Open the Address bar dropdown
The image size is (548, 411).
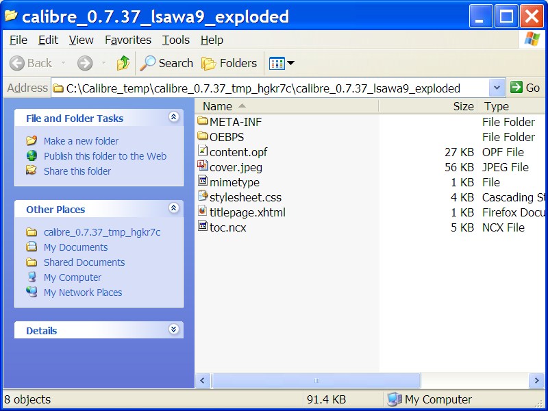(497, 88)
